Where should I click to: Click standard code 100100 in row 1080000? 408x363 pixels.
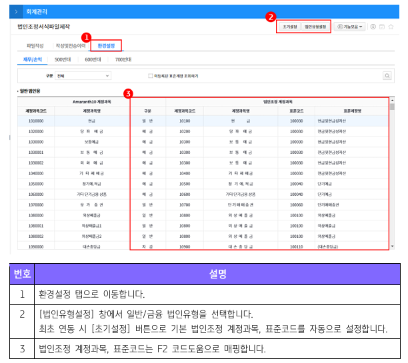coord(297,215)
